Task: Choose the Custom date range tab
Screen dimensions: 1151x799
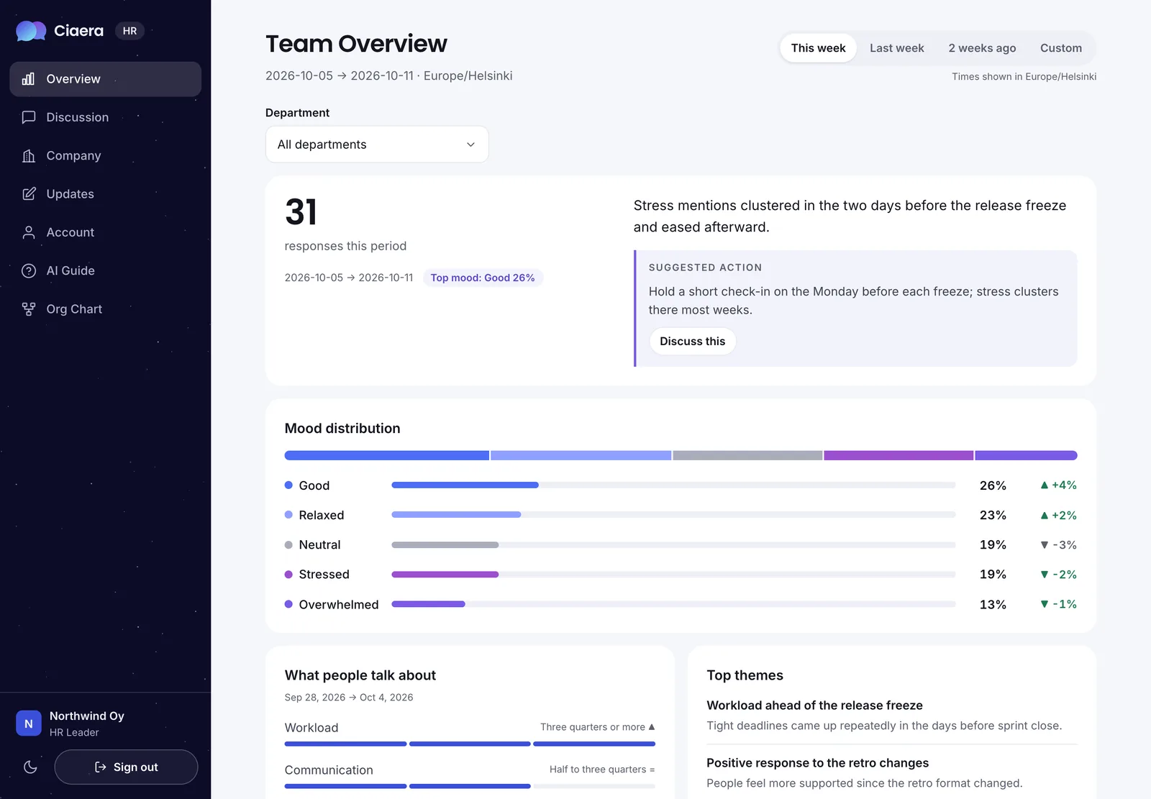Action: coord(1060,48)
